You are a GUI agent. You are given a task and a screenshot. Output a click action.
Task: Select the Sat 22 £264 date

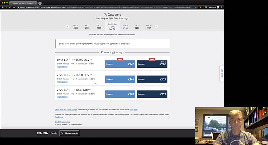pyautogui.click(x=99, y=27)
